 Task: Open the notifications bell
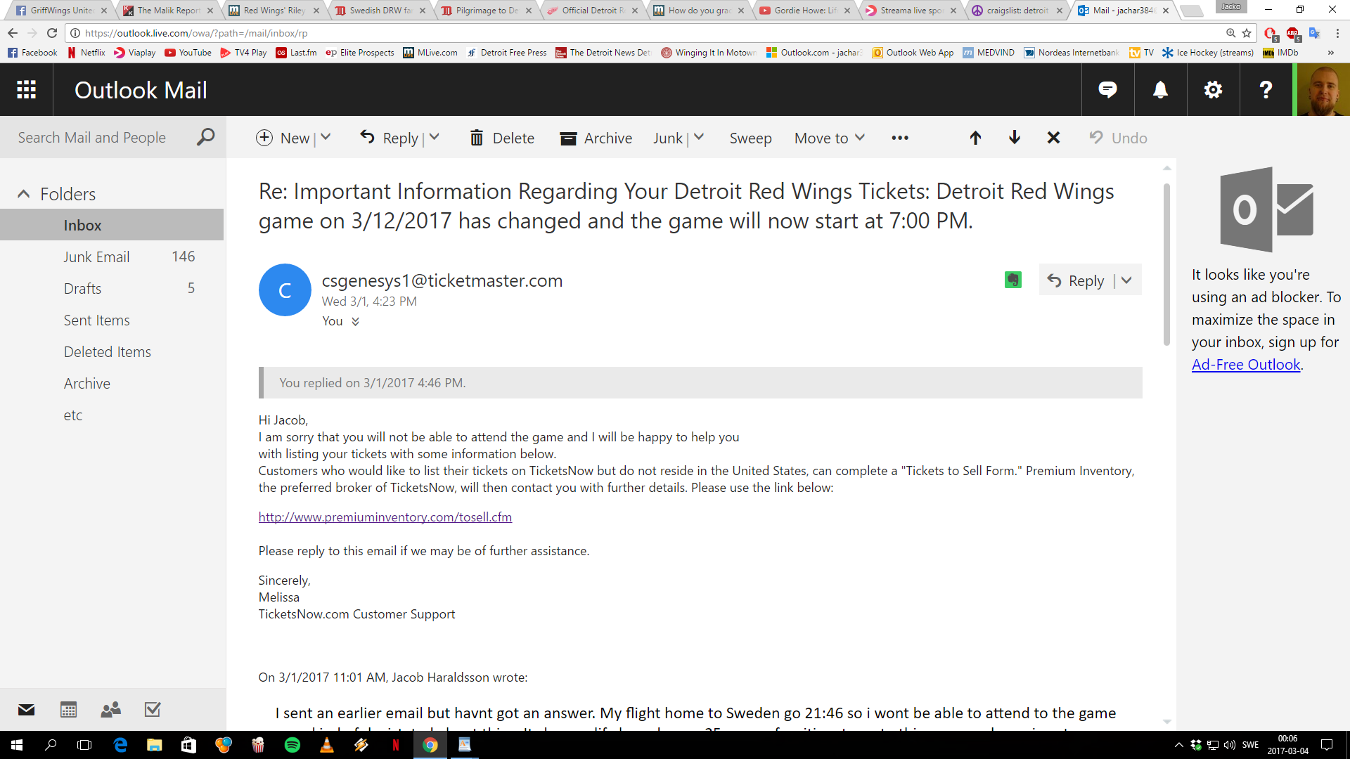click(x=1160, y=89)
